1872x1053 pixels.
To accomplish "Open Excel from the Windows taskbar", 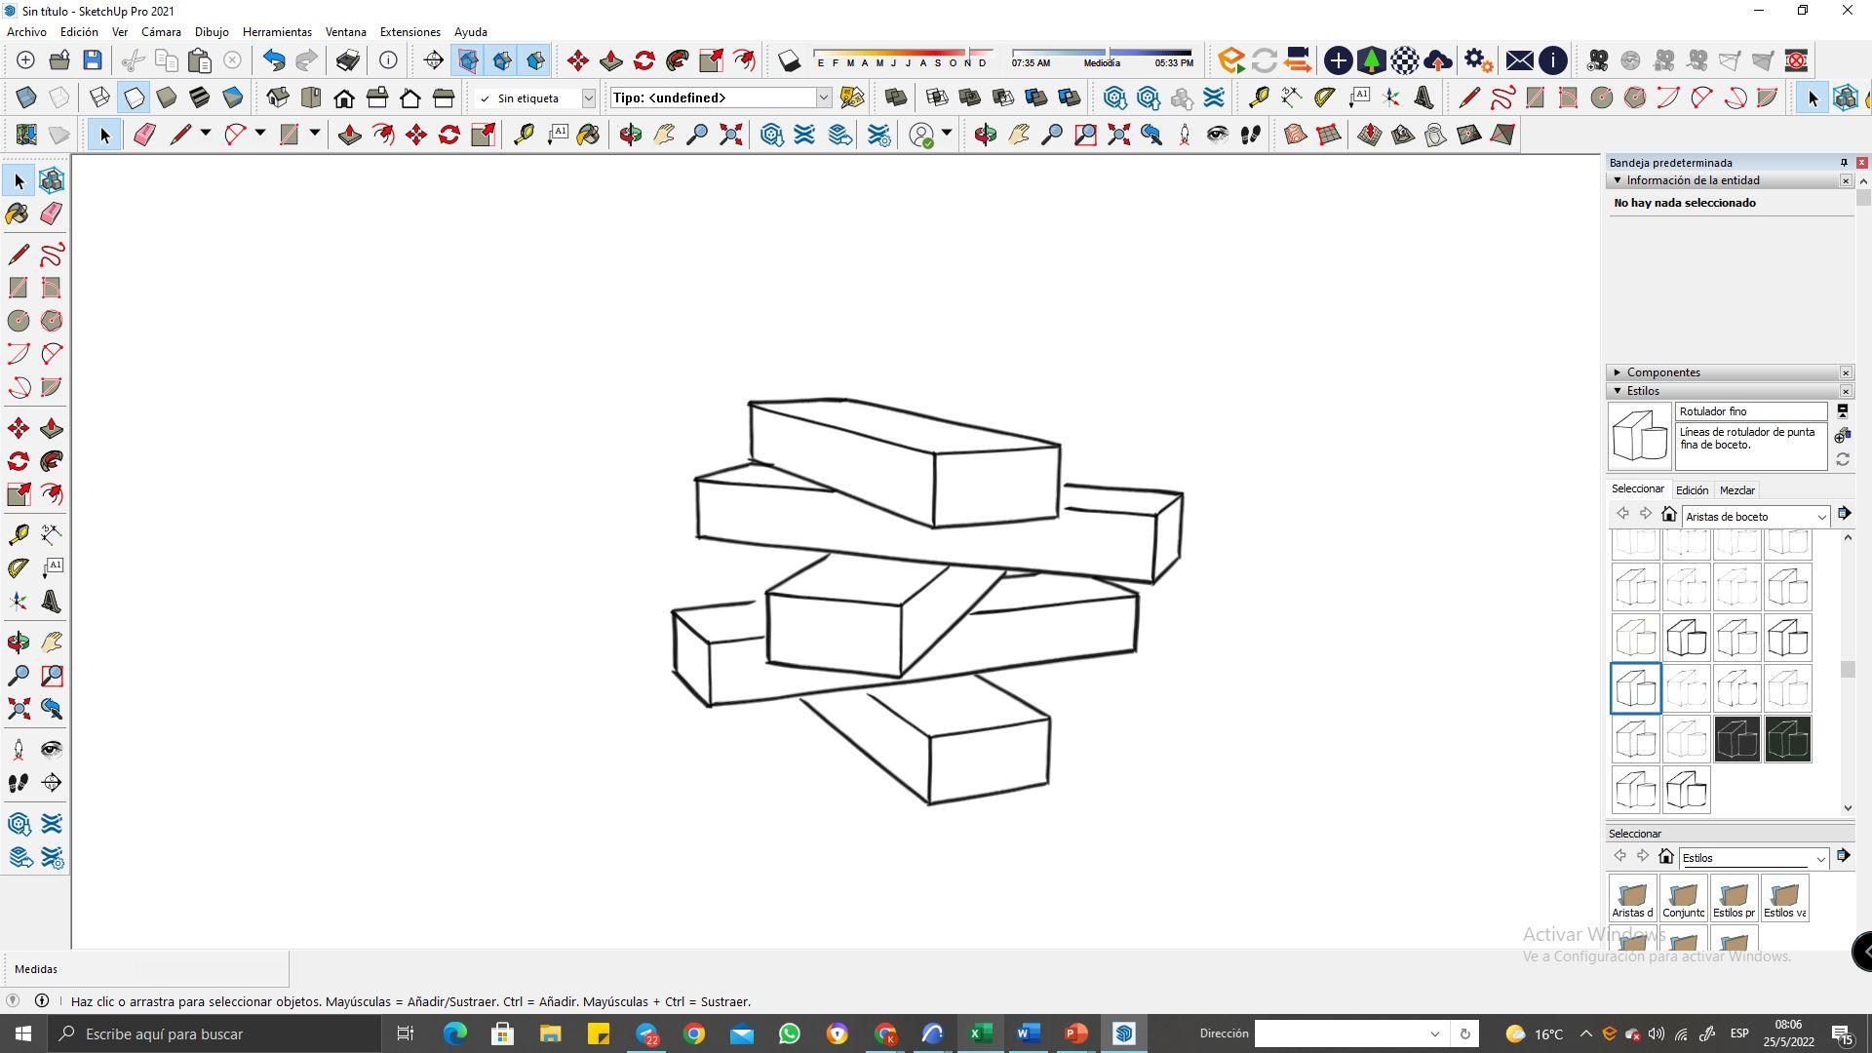I will (981, 1033).
